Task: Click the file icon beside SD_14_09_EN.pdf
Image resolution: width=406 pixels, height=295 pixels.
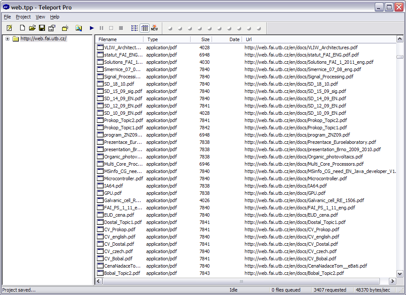Action: [x=100, y=98]
